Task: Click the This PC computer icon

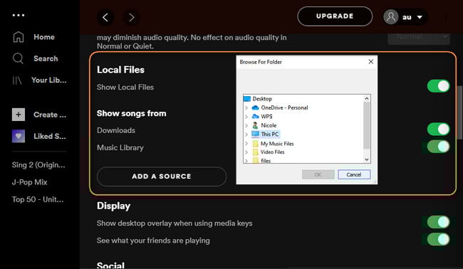Action: tap(255, 134)
